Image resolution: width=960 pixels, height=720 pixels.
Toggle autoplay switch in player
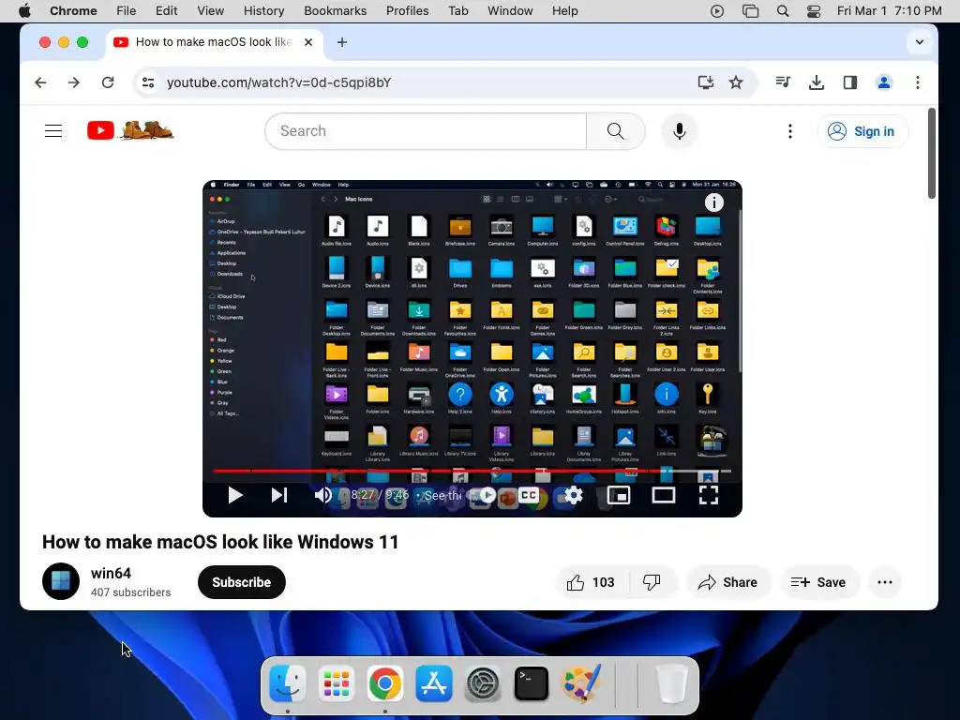(x=487, y=495)
